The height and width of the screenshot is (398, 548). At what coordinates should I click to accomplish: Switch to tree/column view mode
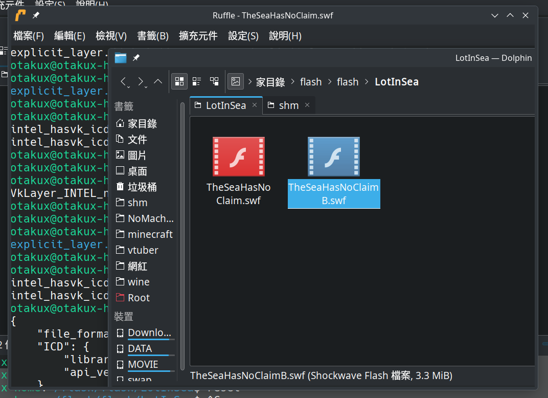click(214, 81)
